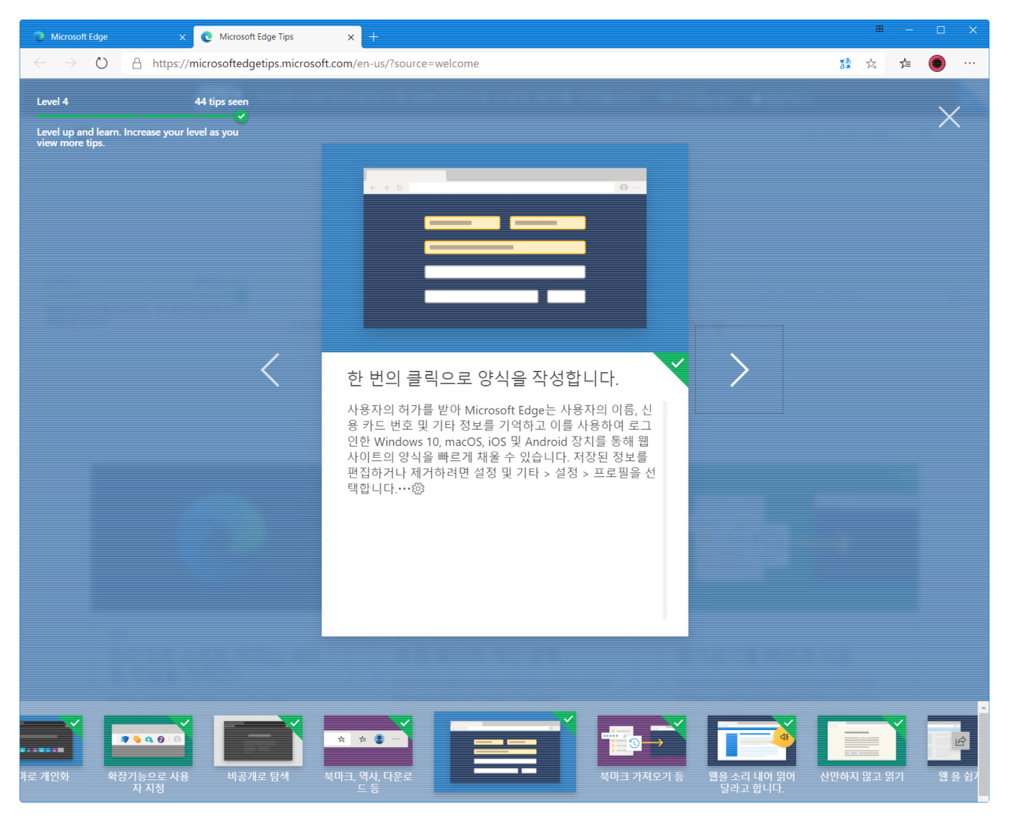The image size is (1009, 822).
Task: Switch to the Microsoft Edge tab
Action: (106, 37)
